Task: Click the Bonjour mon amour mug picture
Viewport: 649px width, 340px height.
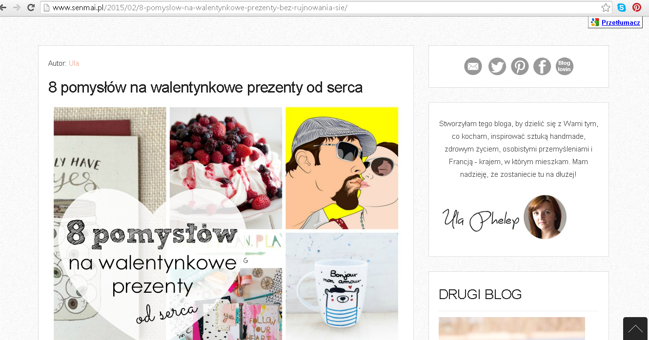Action: pyautogui.click(x=342, y=286)
